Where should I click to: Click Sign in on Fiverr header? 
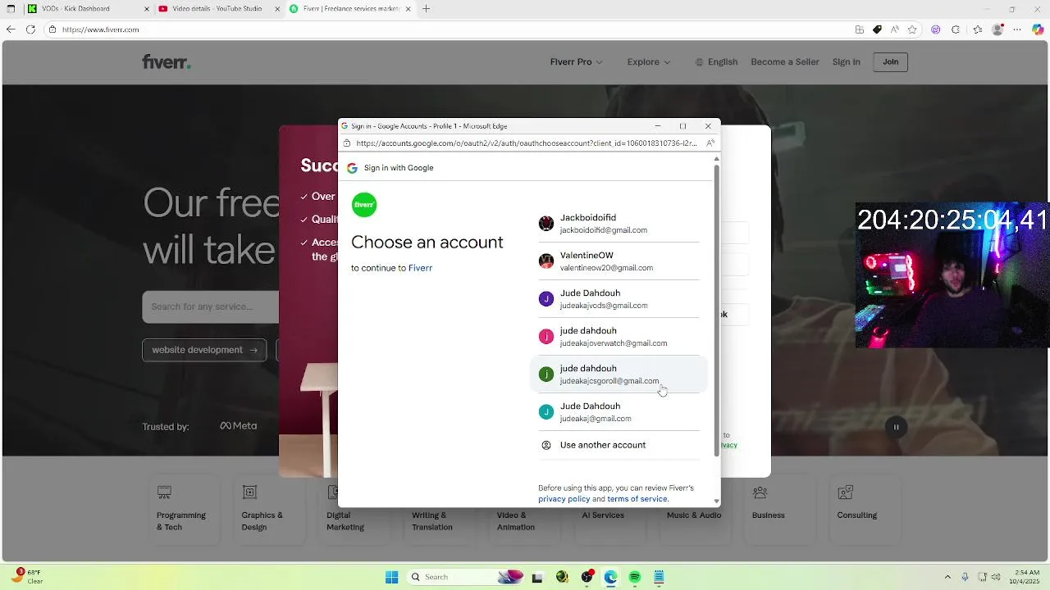coord(846,62)
